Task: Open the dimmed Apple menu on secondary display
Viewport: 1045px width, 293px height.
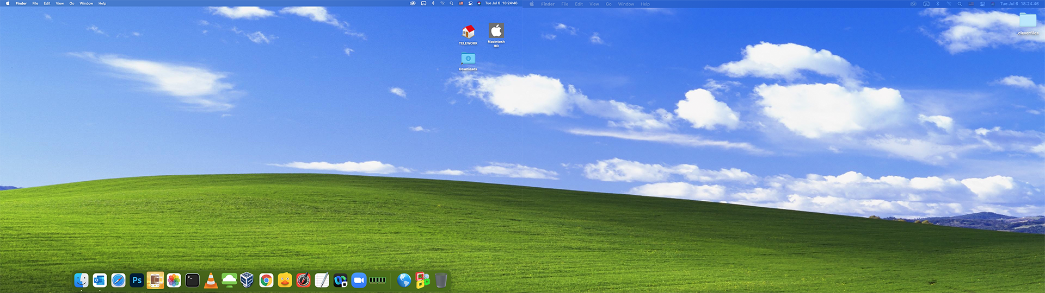Action: (x=532, y=4)
